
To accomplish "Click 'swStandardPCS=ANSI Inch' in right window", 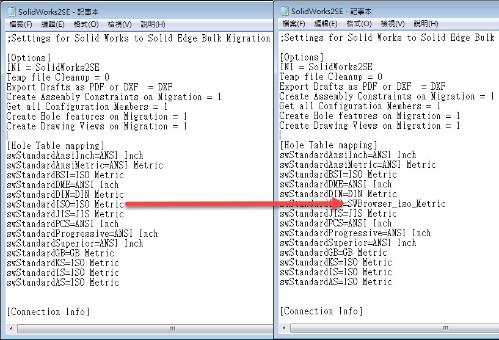I will tap(336, 223).
